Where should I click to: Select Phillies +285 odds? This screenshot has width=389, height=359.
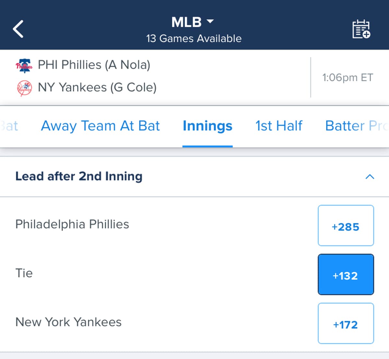tap(346, 226)
